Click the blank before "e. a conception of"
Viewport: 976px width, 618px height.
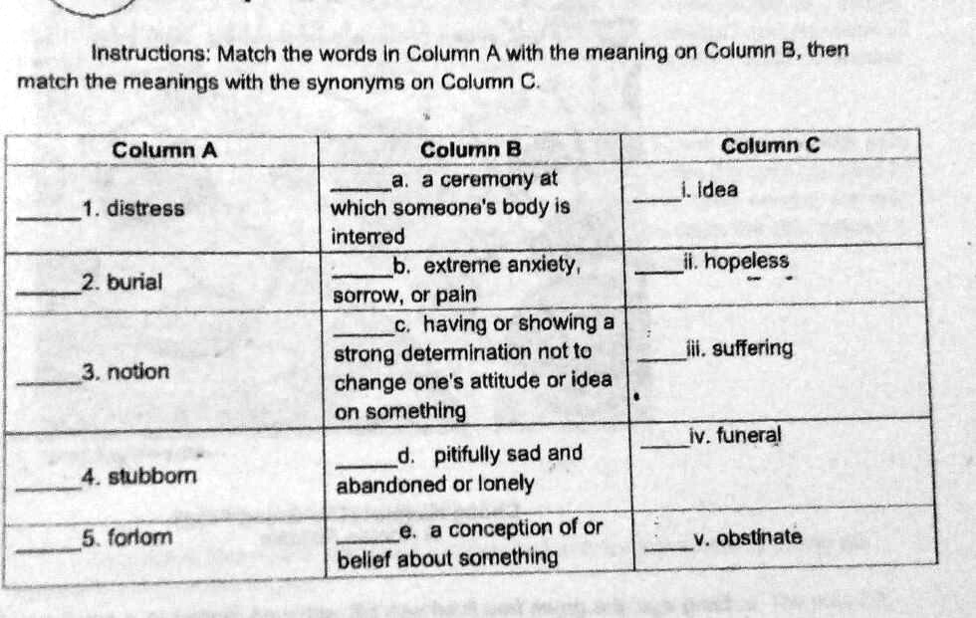[366, 537]
